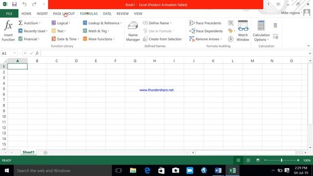Expand the More Functions menu

pos(99,39)
